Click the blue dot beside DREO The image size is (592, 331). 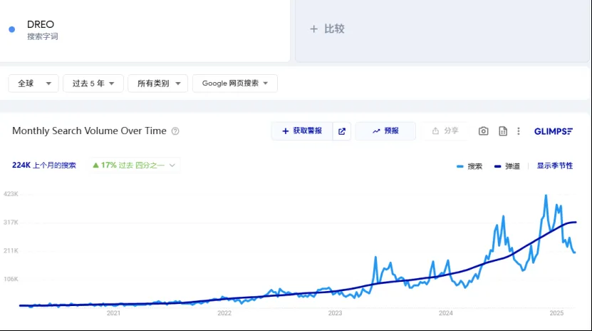pyautogui.click(x=11, y=29)
